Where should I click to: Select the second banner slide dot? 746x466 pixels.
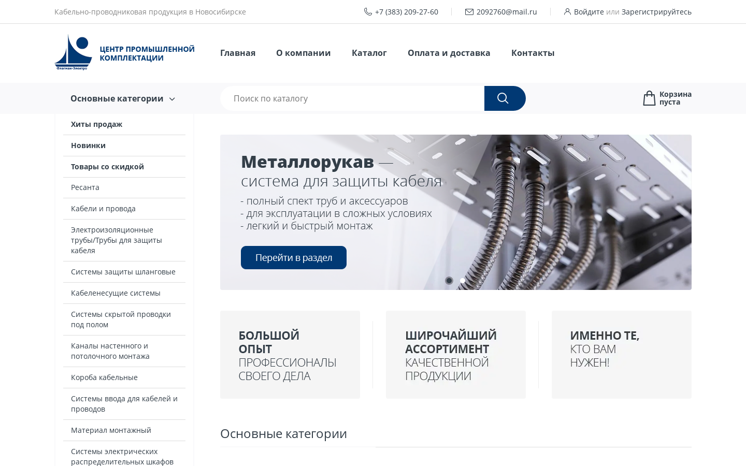click(x=463, y=281)
